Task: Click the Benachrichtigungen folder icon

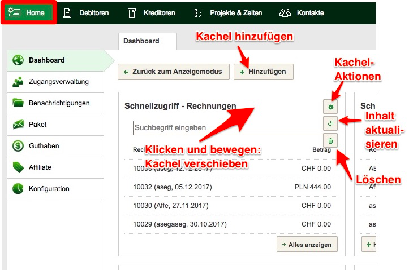Action: (18, 103)
